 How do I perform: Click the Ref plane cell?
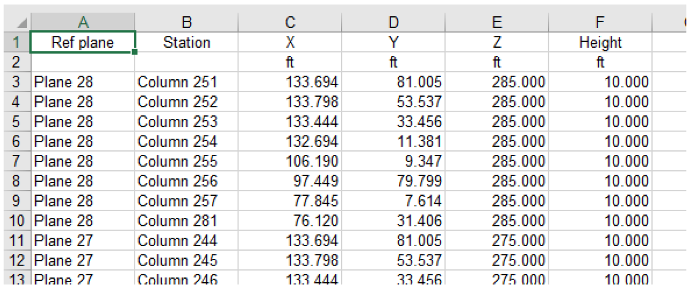click(x=82, y=42)
